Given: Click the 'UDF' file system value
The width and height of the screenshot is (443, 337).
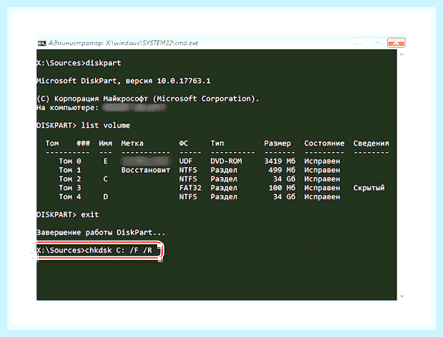Looking at the screenshot, I should [186, 161].
